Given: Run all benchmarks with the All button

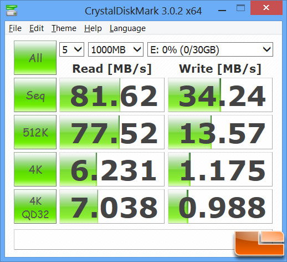Looking at the screenshot, I should click(x=35, y=58).
